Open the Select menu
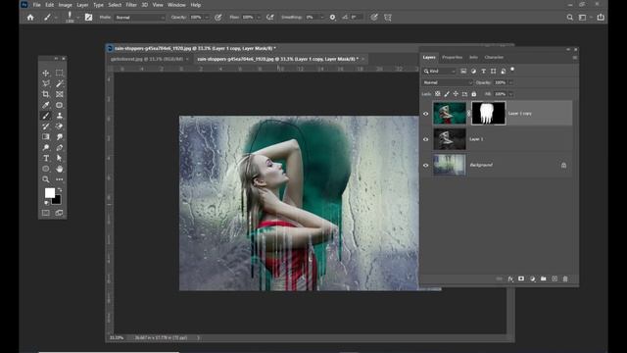This screenshot has width=627, height=353. click(115, 5)
